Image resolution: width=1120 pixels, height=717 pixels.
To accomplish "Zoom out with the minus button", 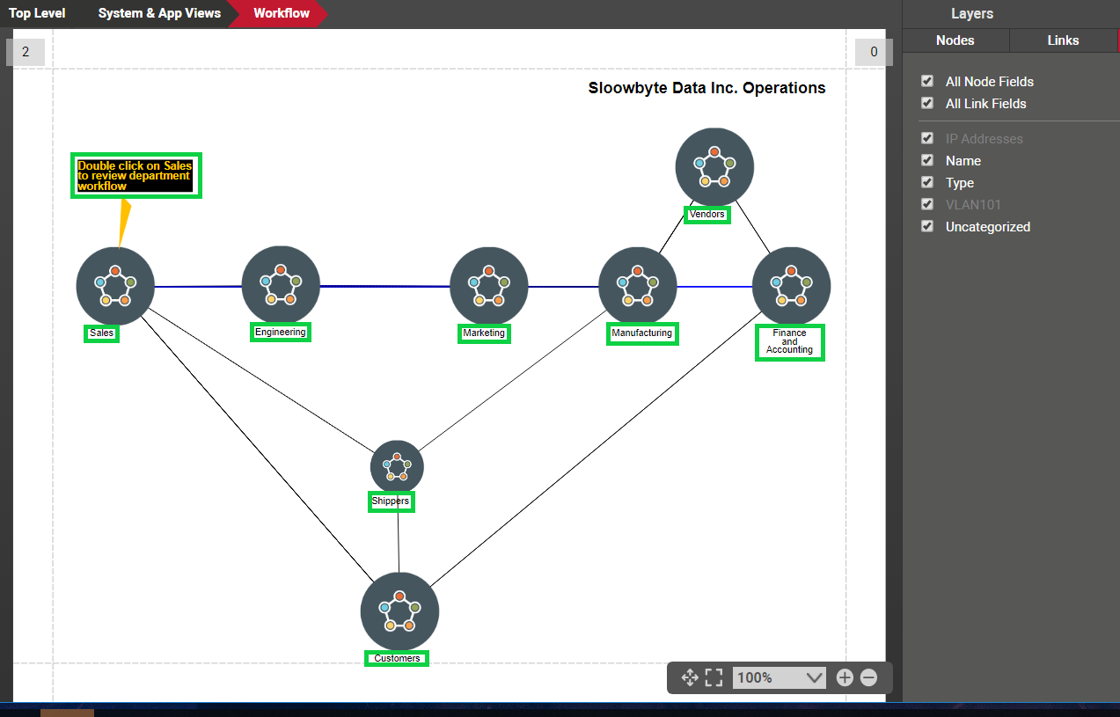I will tap(868, 677).
